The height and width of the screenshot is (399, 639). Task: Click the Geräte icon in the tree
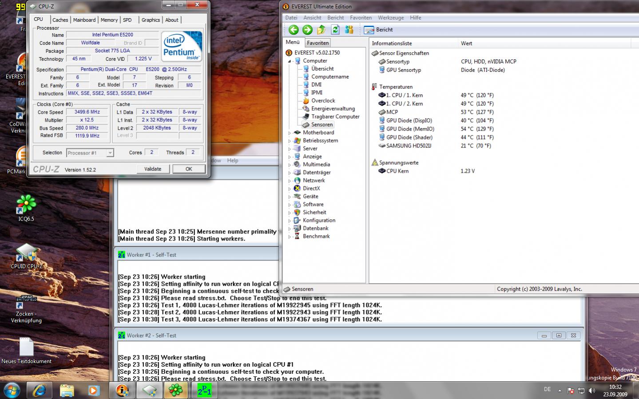[298, 197]
